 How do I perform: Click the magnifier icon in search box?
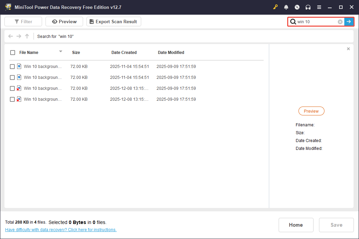pos(293,22)
